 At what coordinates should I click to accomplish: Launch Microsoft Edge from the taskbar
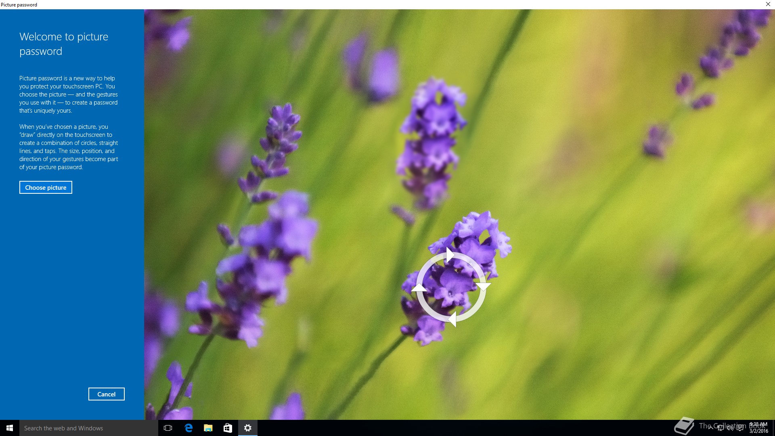[x=188, y=428]
